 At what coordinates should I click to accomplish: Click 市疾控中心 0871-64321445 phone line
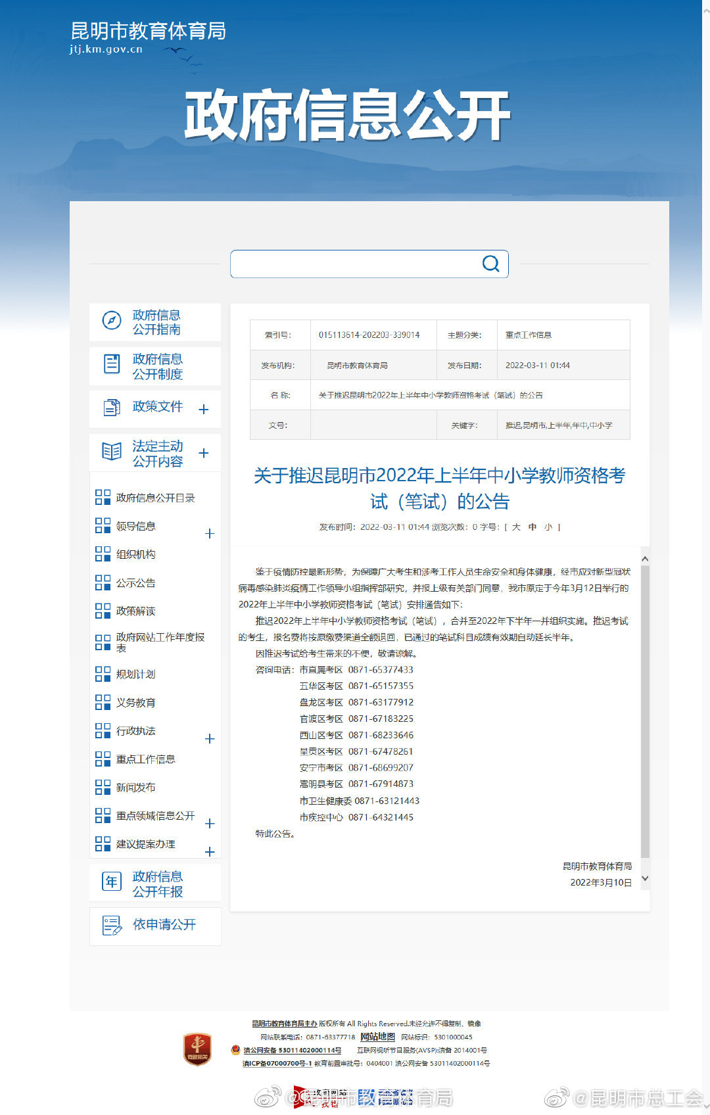pos(356,817)
